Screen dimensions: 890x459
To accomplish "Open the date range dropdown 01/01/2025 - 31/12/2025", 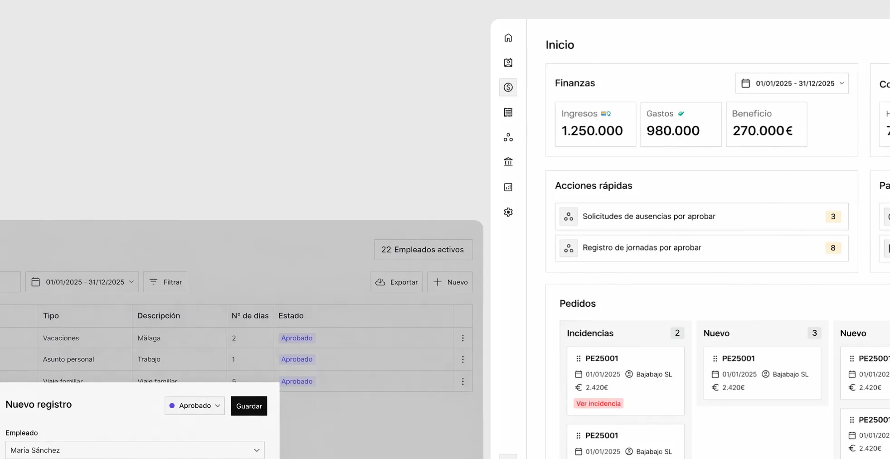I will click(x=792, y=83).
